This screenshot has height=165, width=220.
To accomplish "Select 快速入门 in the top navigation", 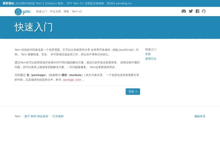I will pyautogui.click(x=41, y=12).
